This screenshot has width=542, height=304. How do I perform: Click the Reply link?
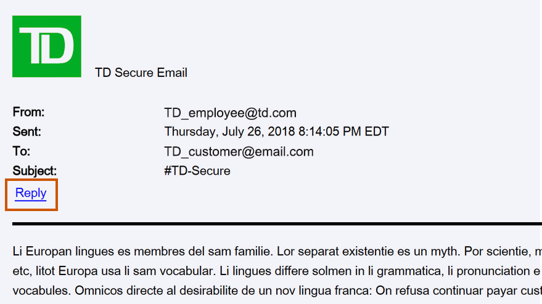coord(31,193)
